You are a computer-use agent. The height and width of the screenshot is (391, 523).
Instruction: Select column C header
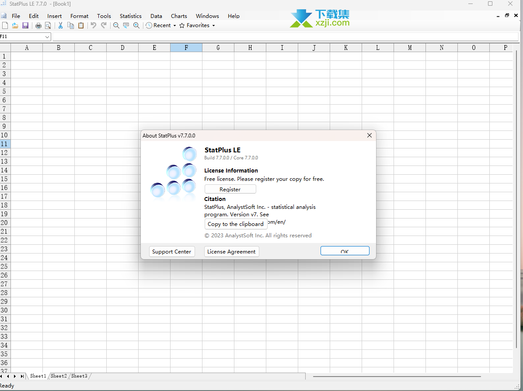(x=91, y=48)
